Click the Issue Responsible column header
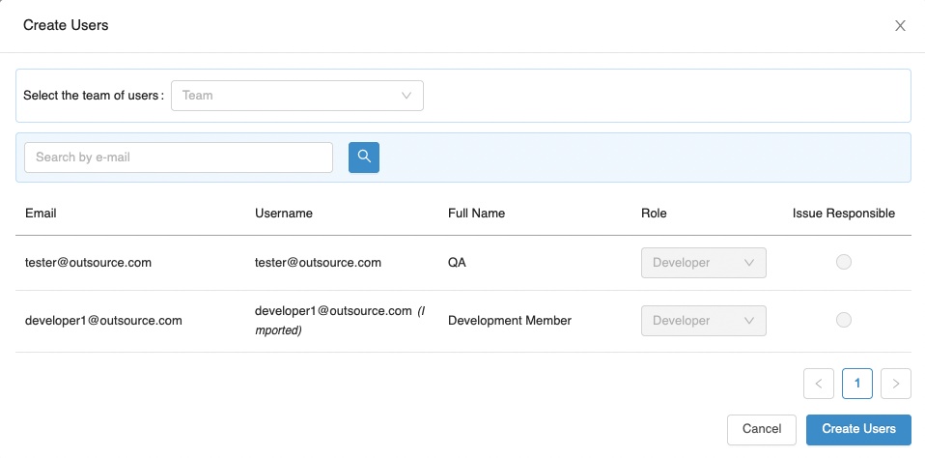925x458 pixels. (844, 214)
